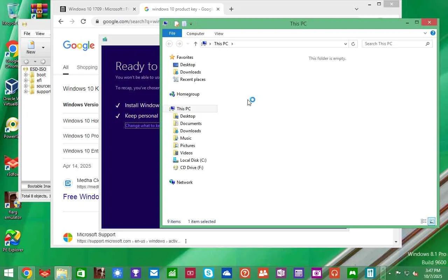Open the Xbox Games app on the taskbar

coord(353,273)
